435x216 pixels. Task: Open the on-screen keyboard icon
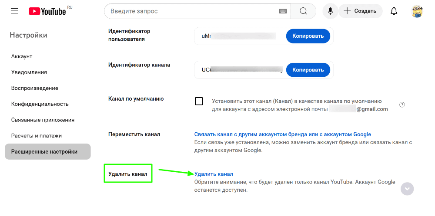coord(283,11)
